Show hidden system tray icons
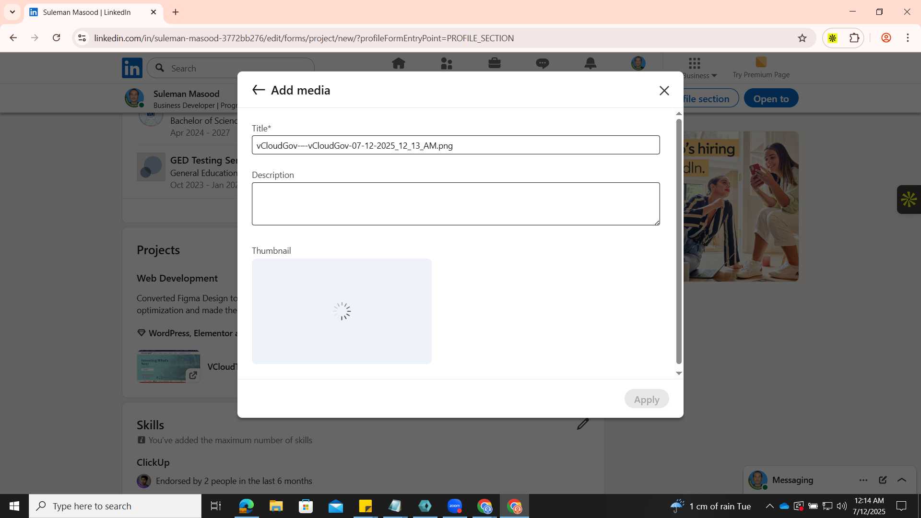Image resolution: width=921 pixels, height=518 pixels. coord(769,506)
